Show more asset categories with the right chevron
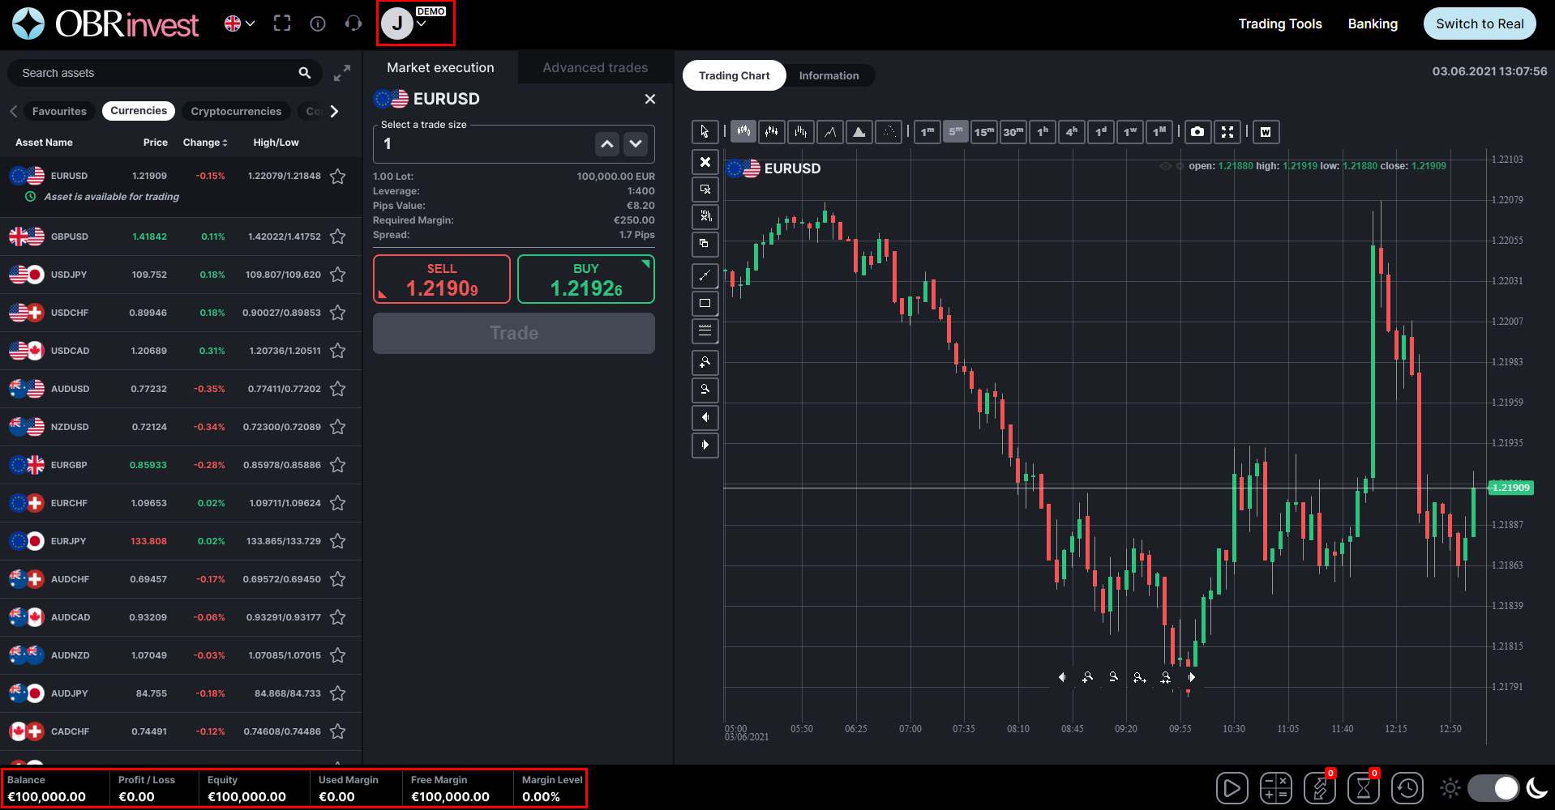This screenshot has height=810, width=1555. [x=334, y=111]
